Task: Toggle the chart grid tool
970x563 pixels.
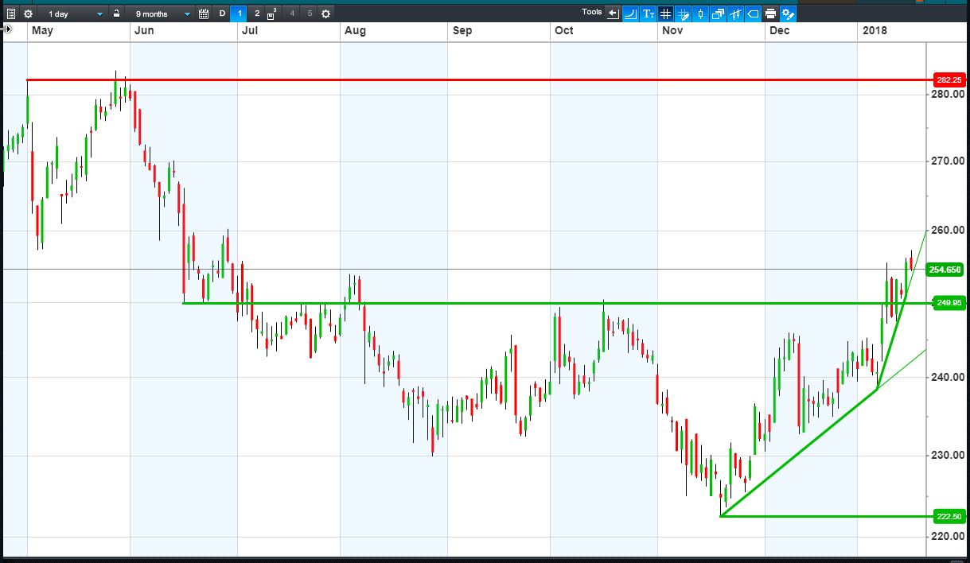Action: [665, 14]
